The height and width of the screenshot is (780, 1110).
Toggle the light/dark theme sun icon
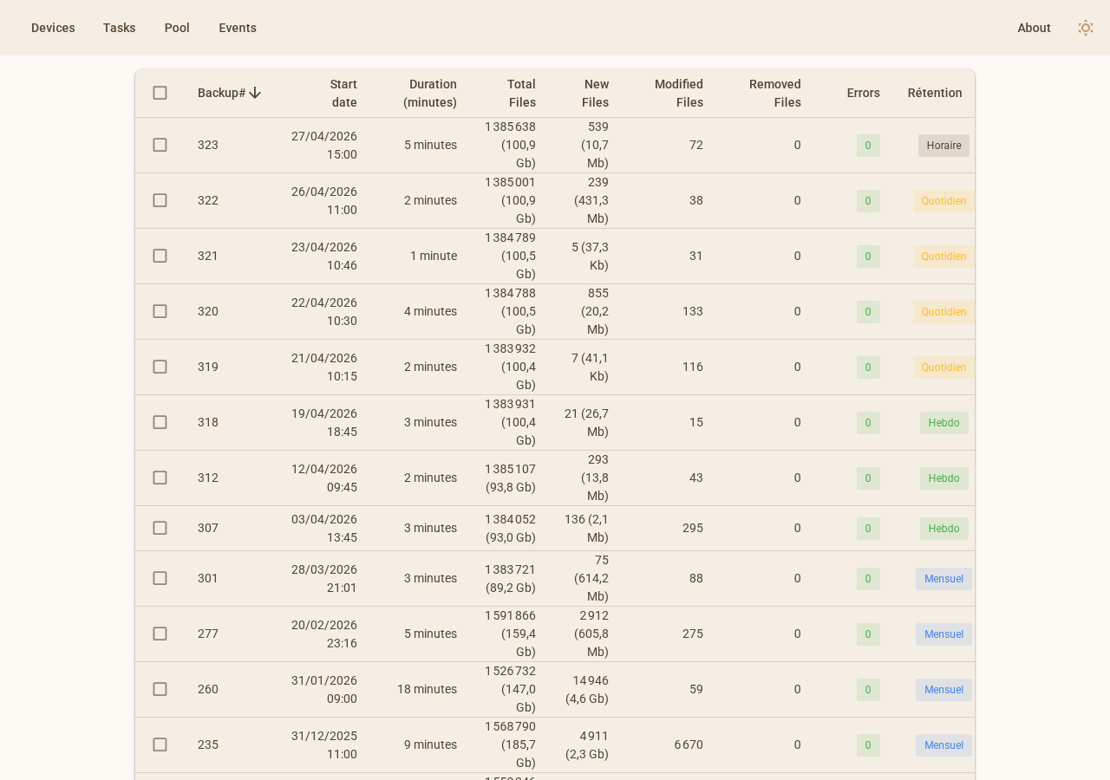(x=1086, y=28)
